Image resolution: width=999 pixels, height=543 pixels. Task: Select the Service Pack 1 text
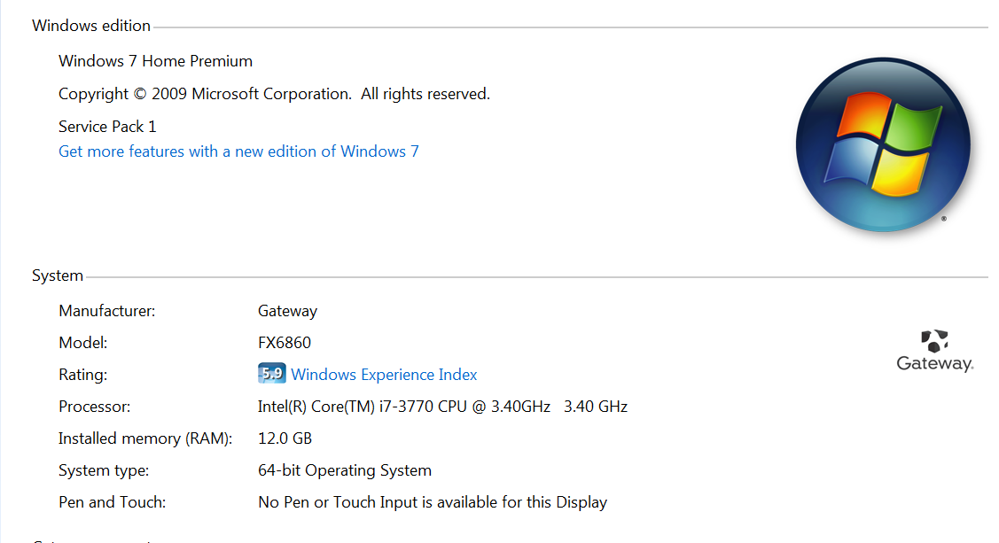click(x=107, y=127)
